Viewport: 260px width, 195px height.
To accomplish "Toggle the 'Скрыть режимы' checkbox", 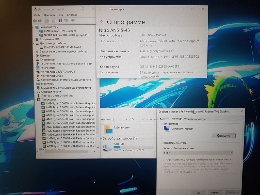I will point(164,159).
